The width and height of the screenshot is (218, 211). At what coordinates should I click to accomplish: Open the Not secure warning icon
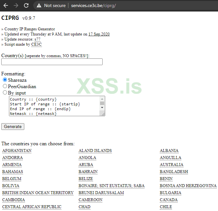click(x=39, y=5)
